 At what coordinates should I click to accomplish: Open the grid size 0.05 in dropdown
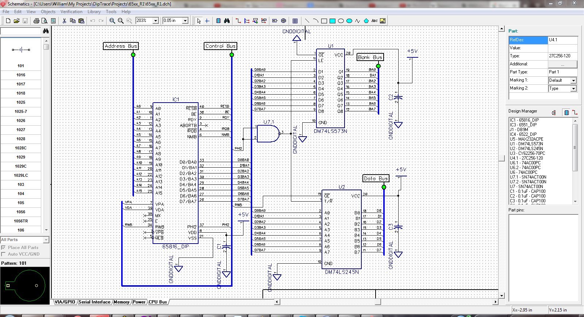185,21
